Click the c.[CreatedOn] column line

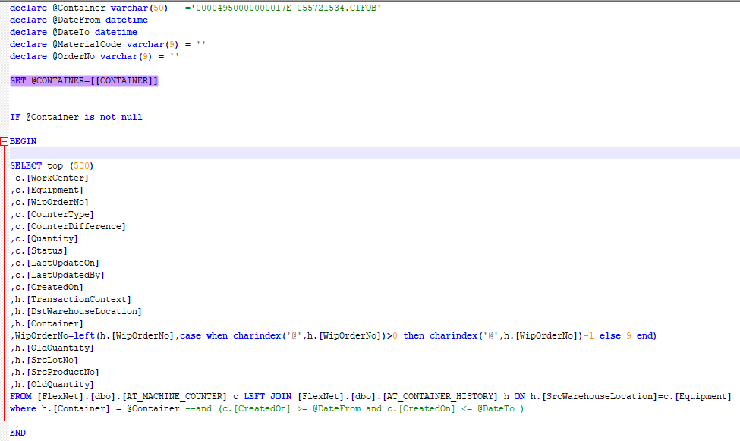pyautogui.click(x=47, y=287)
